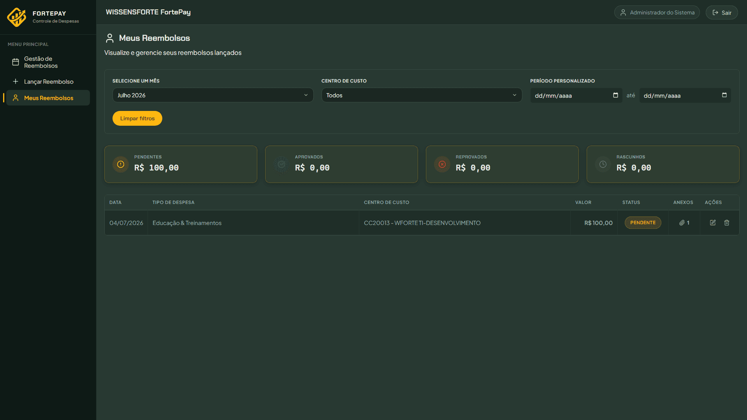Click the person icon by page title Meus Reembolsos

[110, 38]
